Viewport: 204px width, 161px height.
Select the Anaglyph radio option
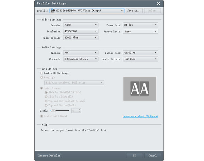click(x=42, y=77)
